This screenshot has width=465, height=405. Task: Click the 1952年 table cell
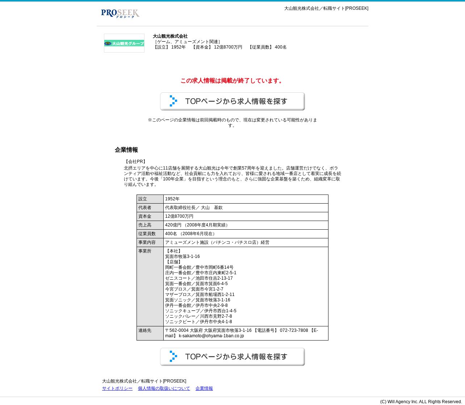tap(246, 199)
